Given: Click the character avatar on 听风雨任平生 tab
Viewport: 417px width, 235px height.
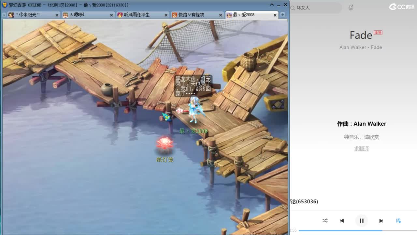Looking at the screenshot, I should 120,15.
